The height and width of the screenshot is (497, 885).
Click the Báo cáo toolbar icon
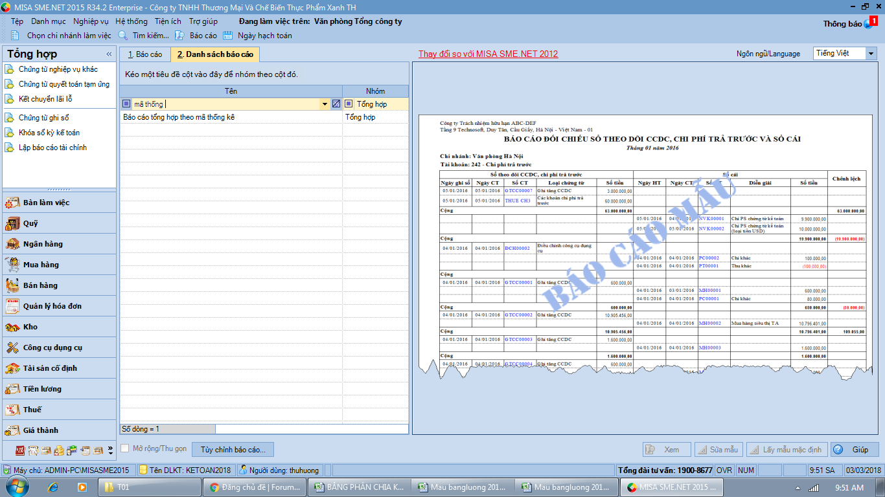point(179,36)
